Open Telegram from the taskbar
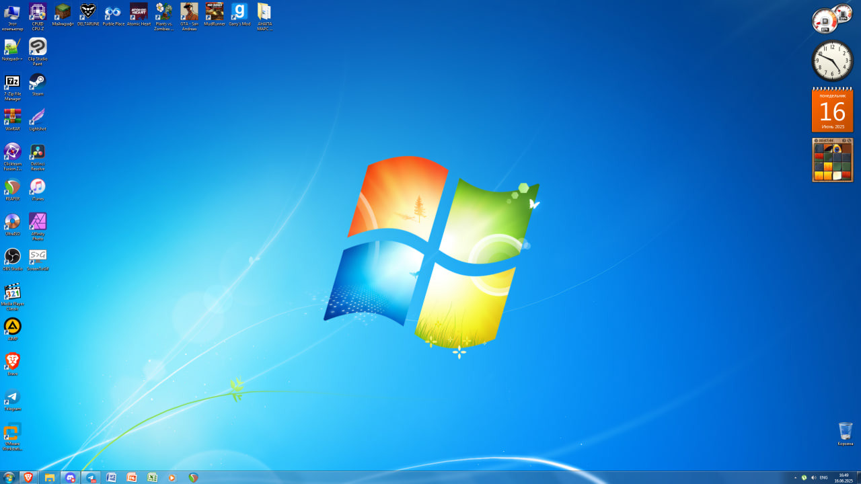 pyautogui.click(x=91, y=477)
